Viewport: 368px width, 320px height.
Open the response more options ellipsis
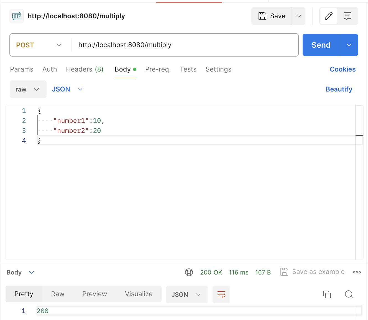coord(357,272)
